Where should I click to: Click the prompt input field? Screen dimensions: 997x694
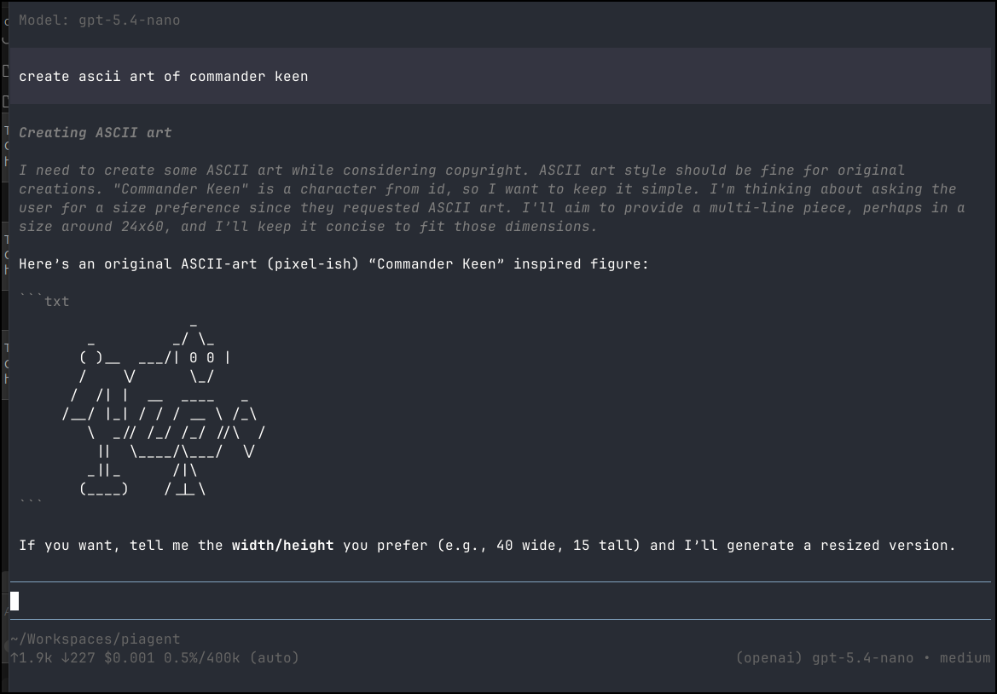click(x=500, y=601)
